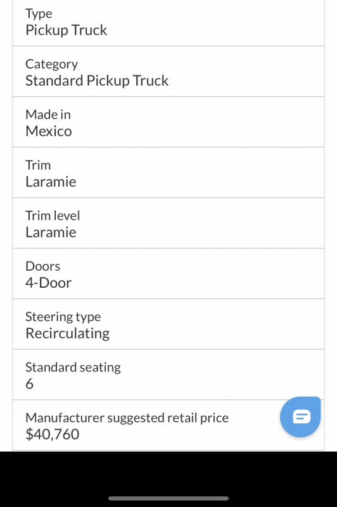This screenshot has width=337, height=507.
Task: Click the Pickup Truck value text
Action: click(67, 30)
